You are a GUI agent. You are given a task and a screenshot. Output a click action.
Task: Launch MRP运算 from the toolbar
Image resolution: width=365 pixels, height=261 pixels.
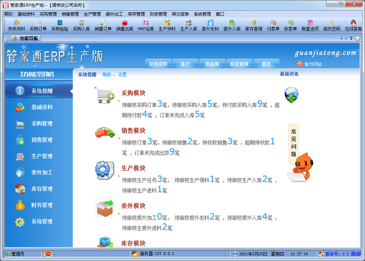coord(146,25)
